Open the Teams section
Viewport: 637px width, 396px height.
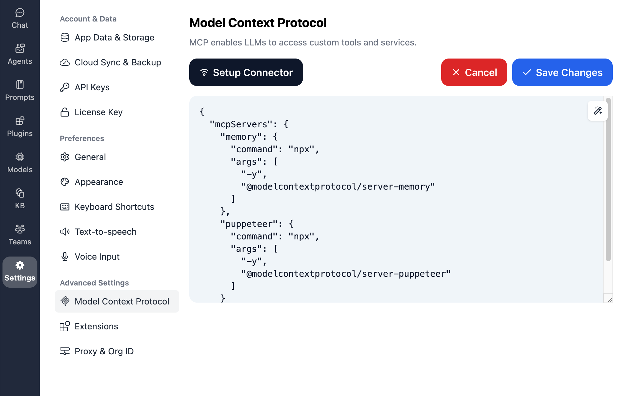[x=20, y=234]
